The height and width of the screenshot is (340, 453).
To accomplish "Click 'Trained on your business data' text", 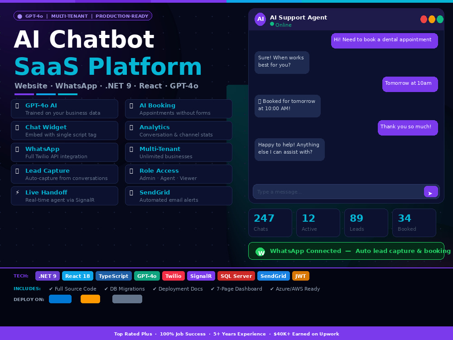I will click(x=63, y=113).
